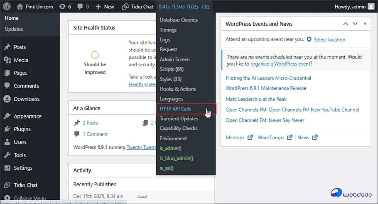The height and width of the screenshot is (204, 378).
Task: Open the organize a WordPress event link
Action: pos(280,64)
